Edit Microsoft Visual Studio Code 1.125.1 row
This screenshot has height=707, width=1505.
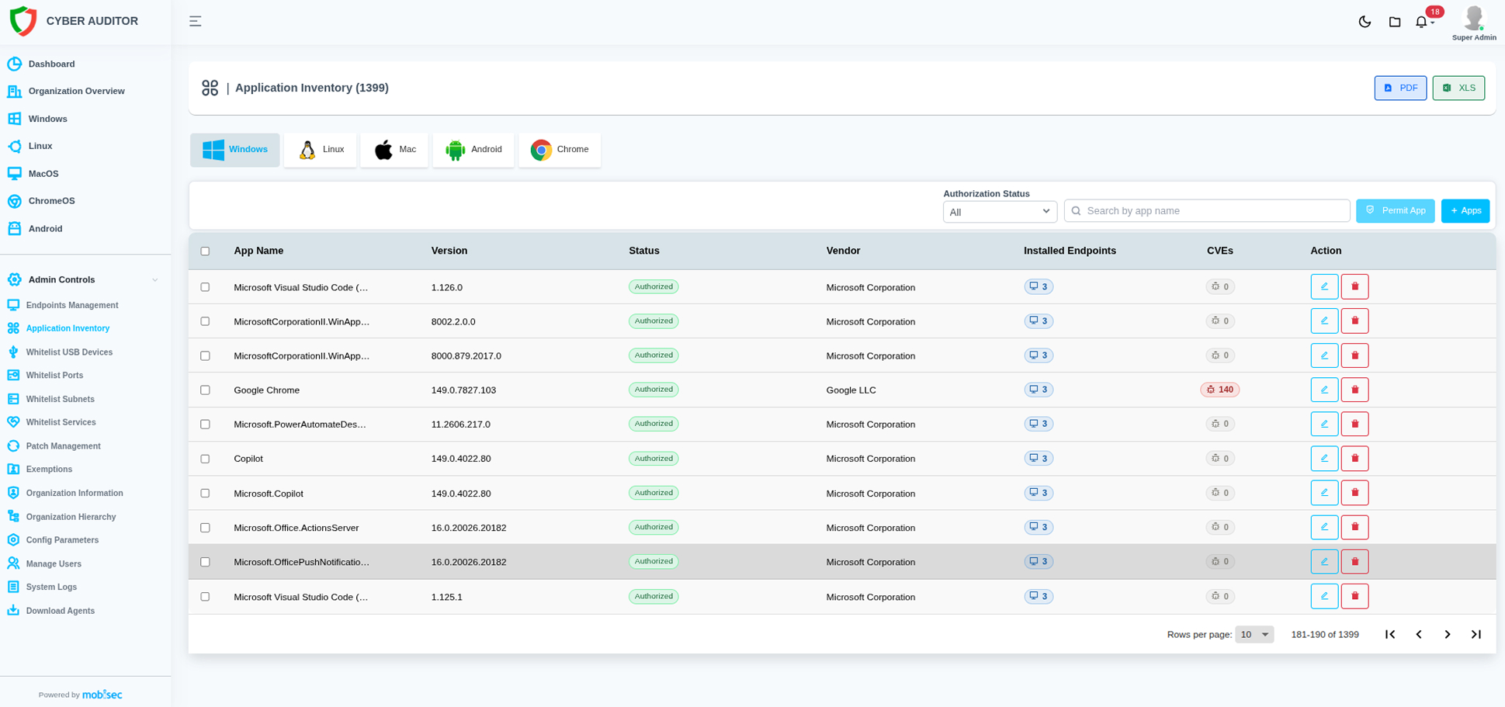(x=1324, y=596)
